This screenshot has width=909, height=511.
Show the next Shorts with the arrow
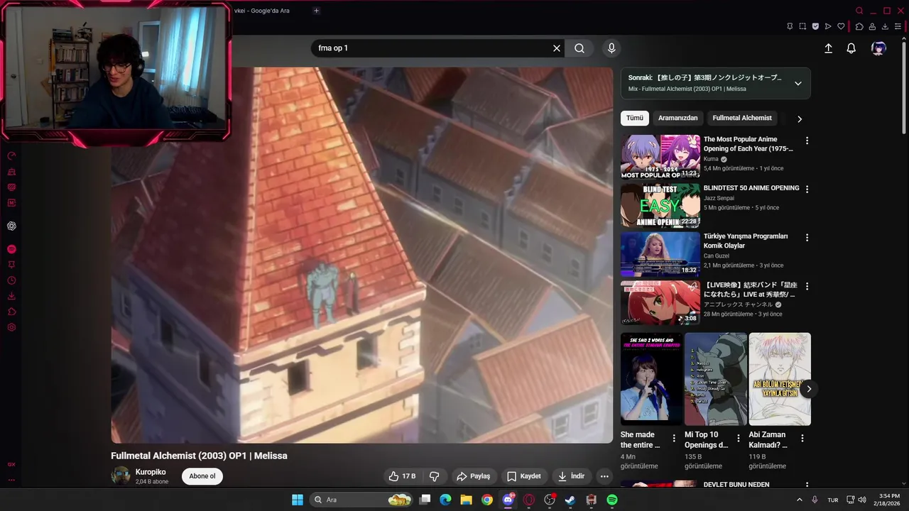point(808,389)
